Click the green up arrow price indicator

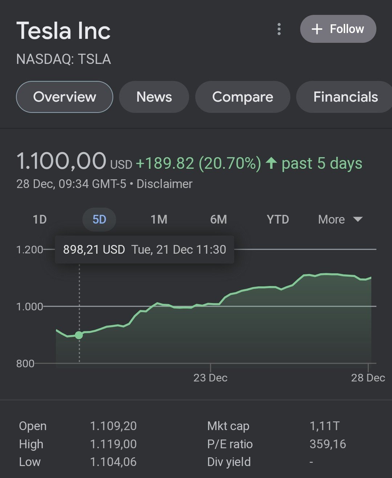click(271, 163)
